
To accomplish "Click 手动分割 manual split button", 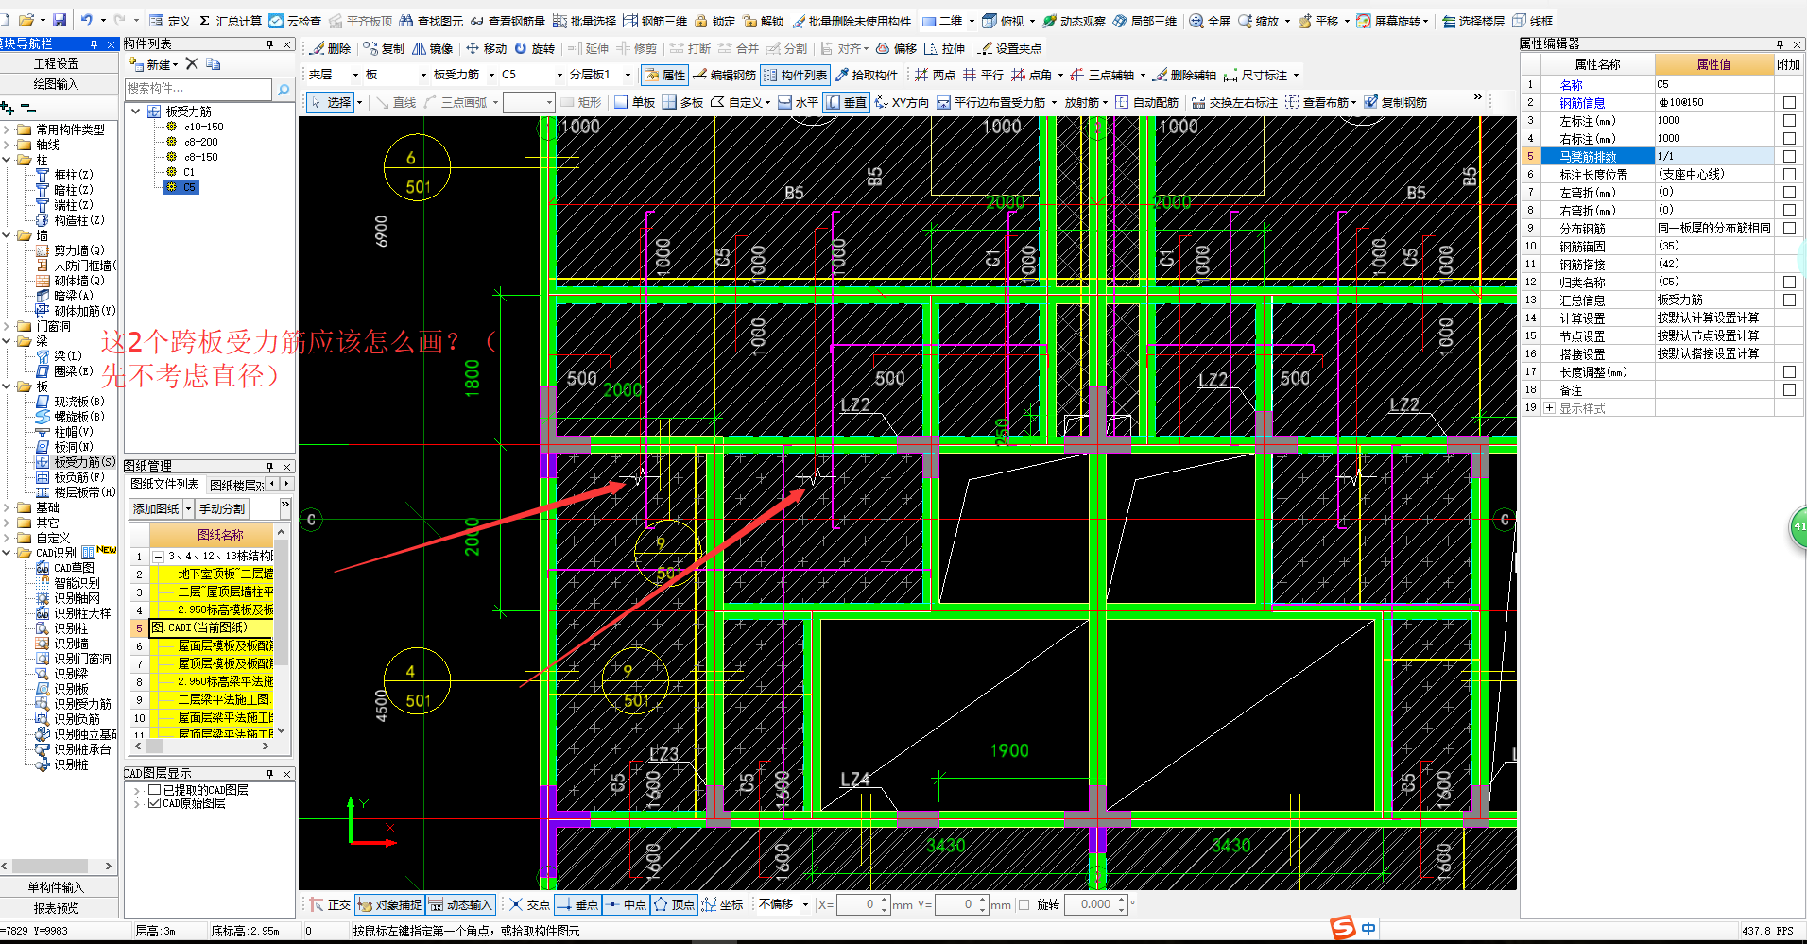I will click(223, 508).
